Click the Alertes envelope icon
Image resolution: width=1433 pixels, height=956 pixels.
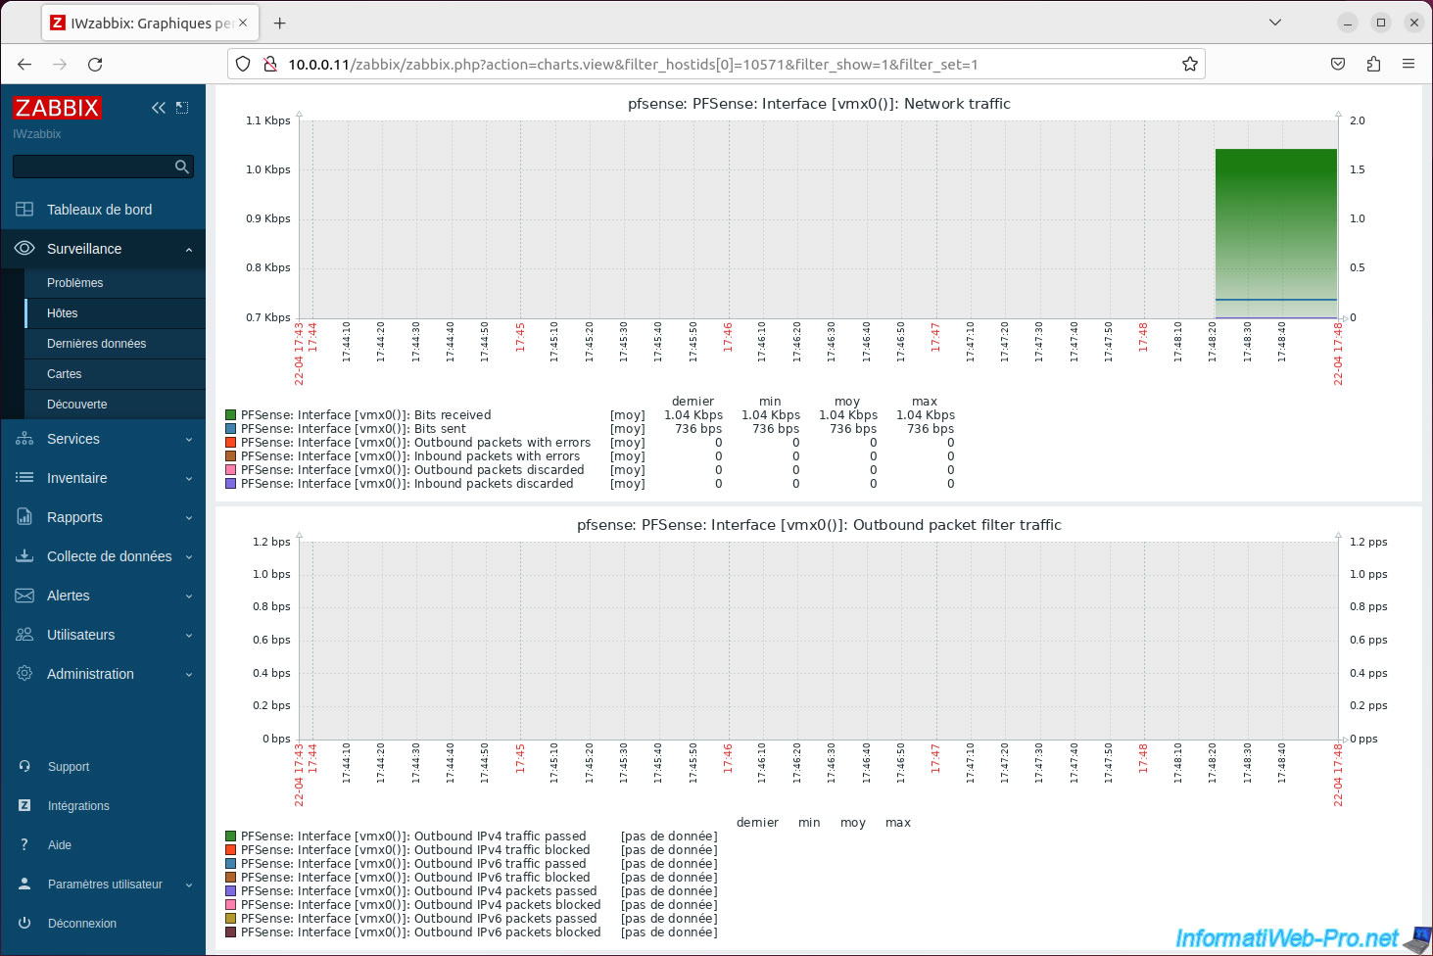point(24,596)
